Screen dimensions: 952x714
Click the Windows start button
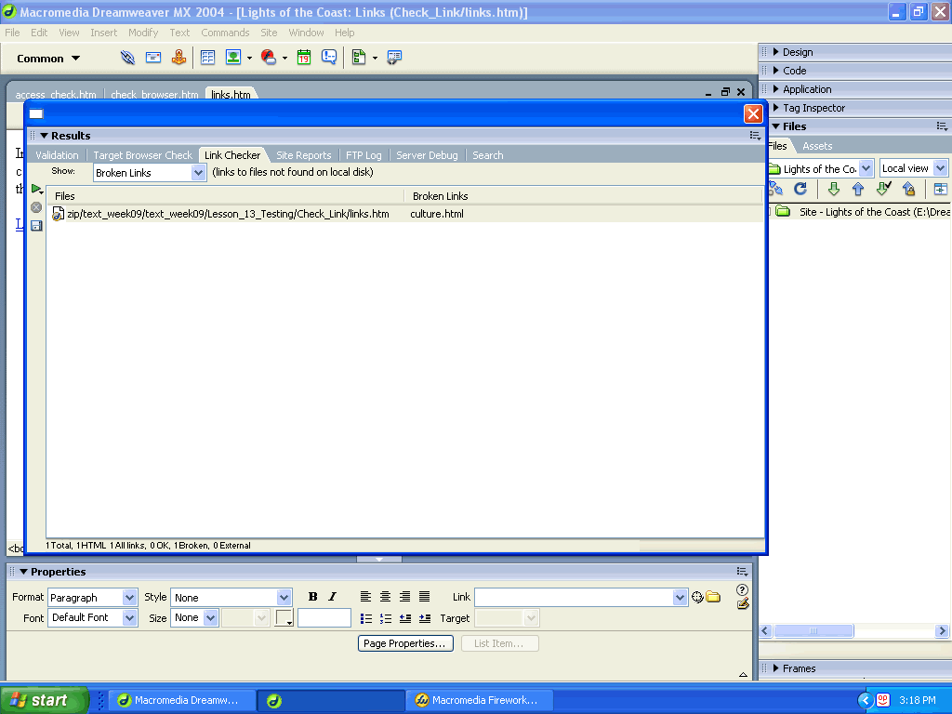44,700
